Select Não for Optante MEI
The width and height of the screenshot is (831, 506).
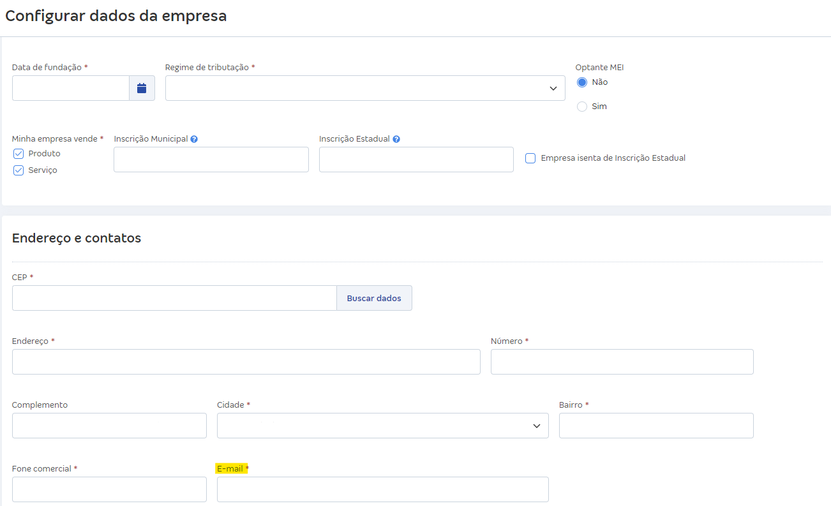(581, 82)
